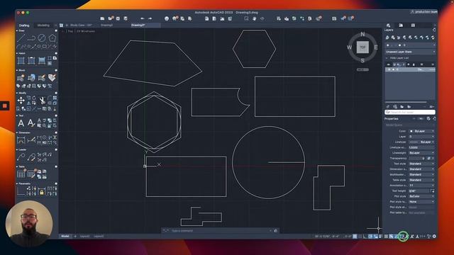Click the production team account label

pos(424,12)
